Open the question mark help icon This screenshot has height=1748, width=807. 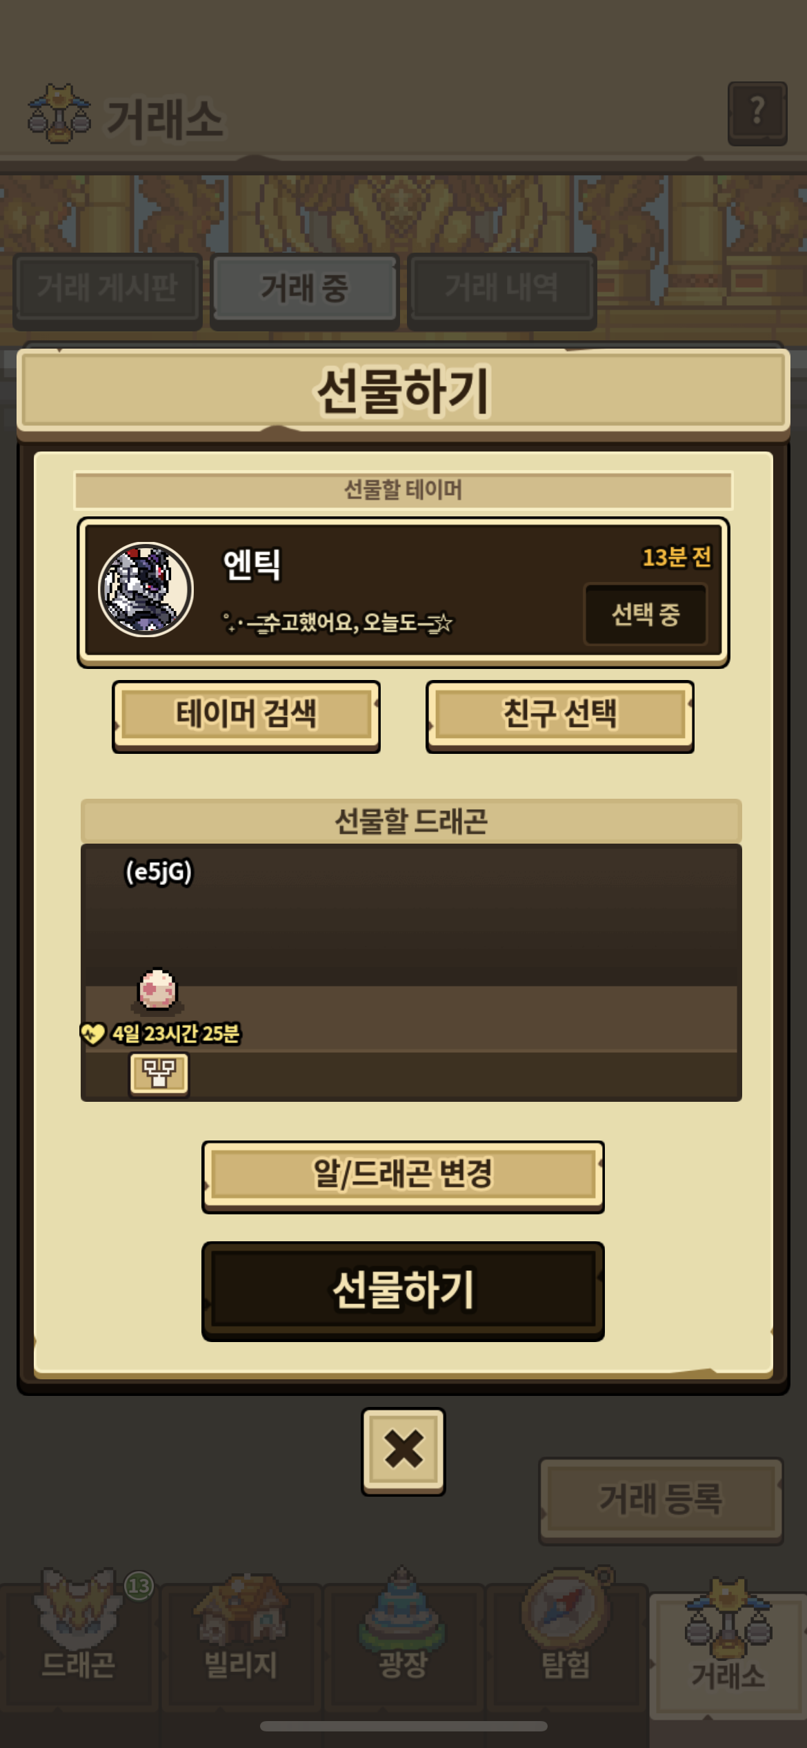tap(757, 113)
